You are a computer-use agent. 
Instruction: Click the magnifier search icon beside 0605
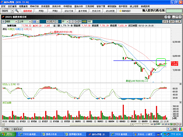click(17, 11)
